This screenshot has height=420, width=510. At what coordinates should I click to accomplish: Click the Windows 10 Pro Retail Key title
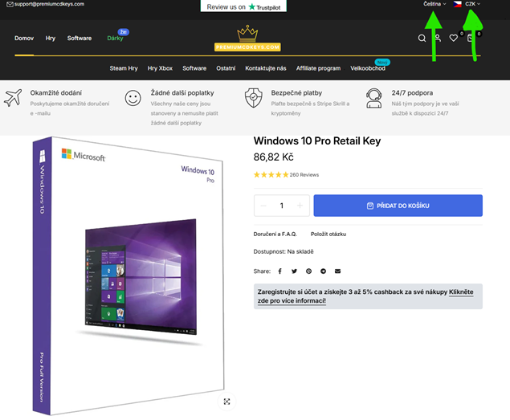317,141
